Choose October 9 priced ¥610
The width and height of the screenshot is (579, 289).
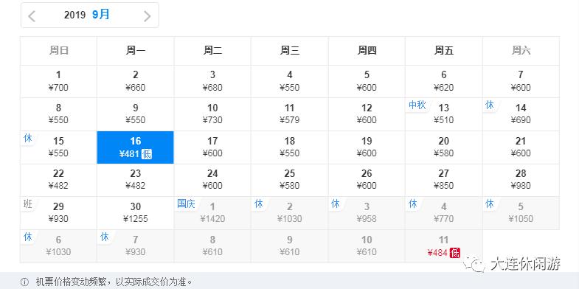pyautogui.click(x=289, y=246)
